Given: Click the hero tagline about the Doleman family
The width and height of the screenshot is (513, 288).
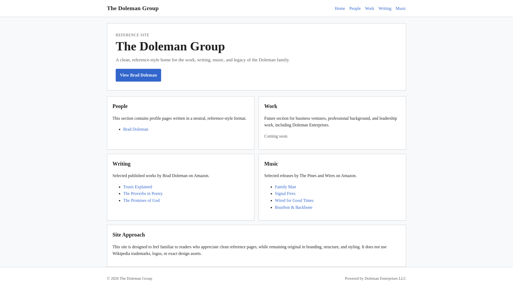Looking at the screenshot, I should (203, 60).
